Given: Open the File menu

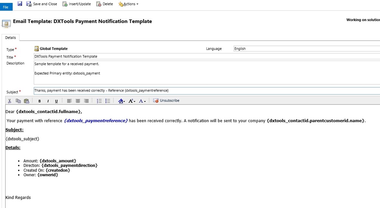Looking at the screenshot, I should coord(6,7).
